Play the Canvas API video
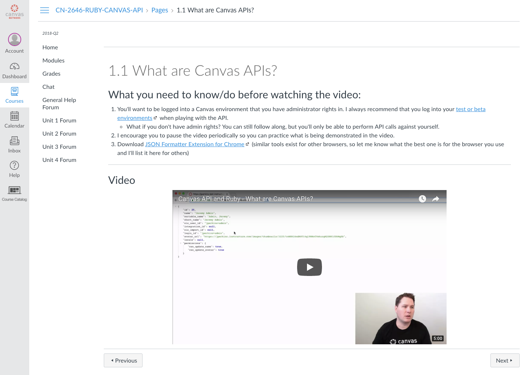The height and width of the screenshot is (375, 531). pyautogui.click(x=309, y=267)
